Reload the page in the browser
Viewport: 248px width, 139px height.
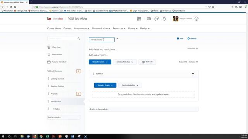point(11,7)
